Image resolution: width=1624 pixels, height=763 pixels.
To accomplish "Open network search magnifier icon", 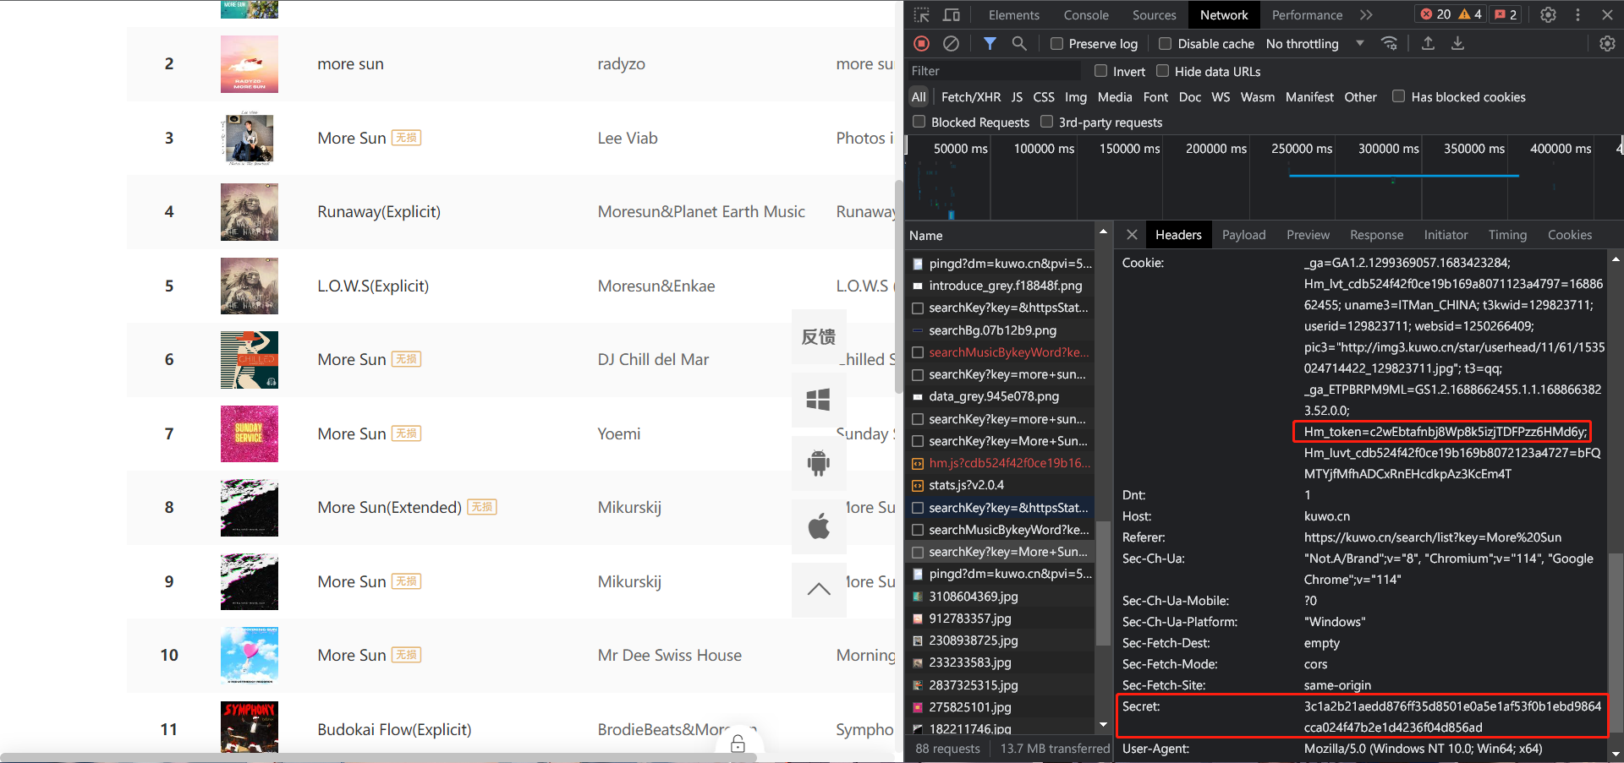I will (x=1019, y=43).
